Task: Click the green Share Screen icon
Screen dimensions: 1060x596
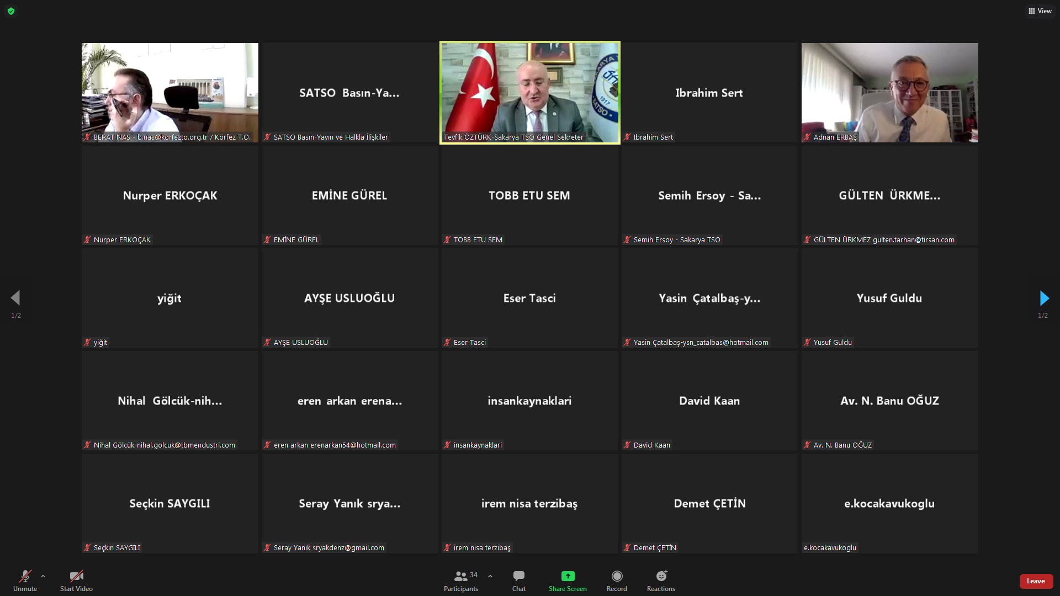Action: [x=568, y=577]
